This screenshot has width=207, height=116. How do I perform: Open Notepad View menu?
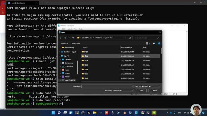75,29
